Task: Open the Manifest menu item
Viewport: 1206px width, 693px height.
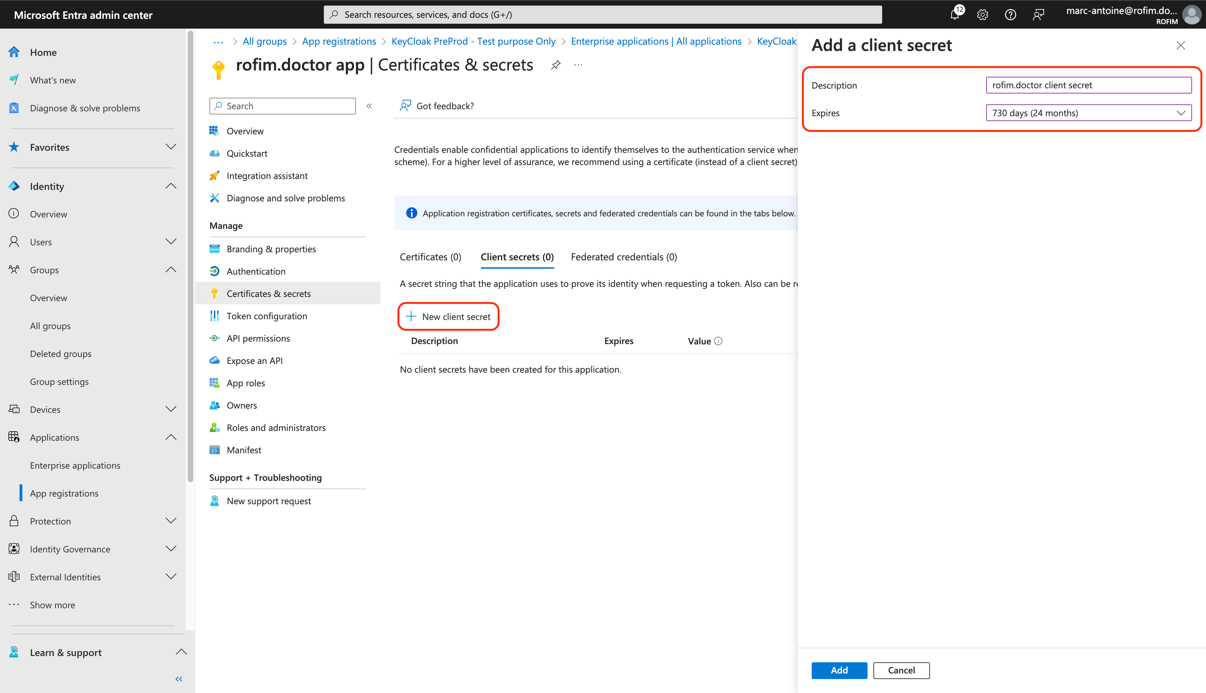Action: (244, 450)
